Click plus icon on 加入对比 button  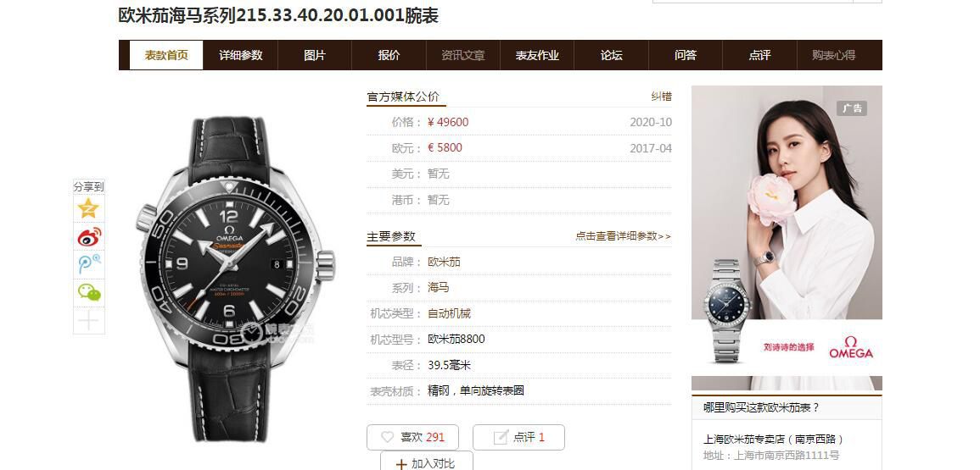pyautogui.click(x=401, y=464)
